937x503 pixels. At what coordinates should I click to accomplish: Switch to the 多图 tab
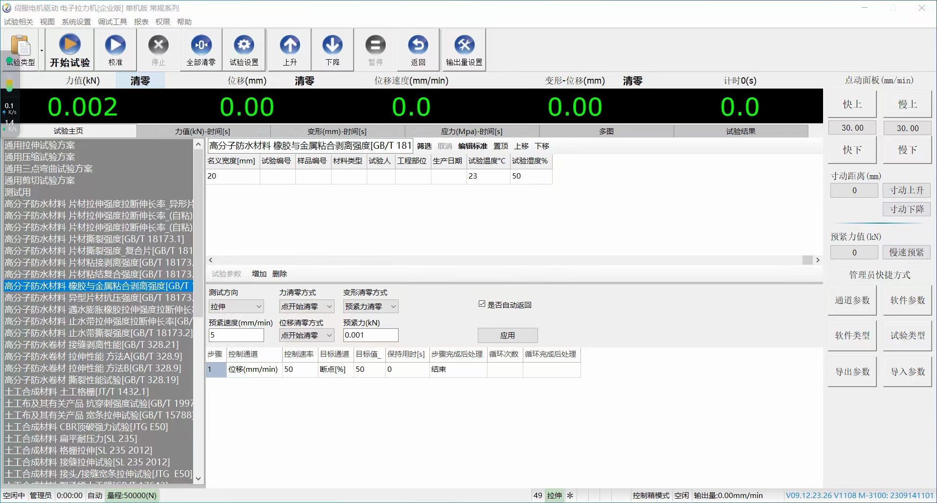point(606,131)
